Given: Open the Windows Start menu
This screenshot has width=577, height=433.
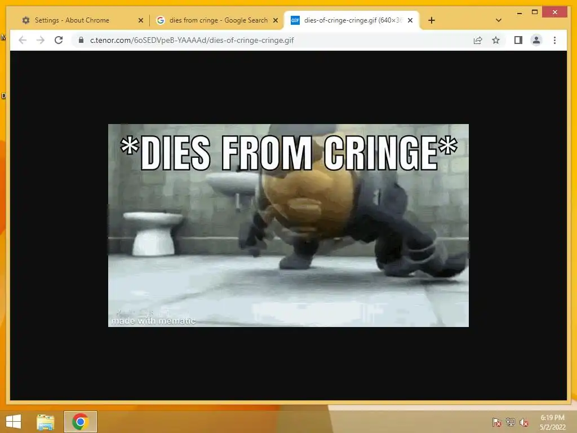Looking at the screenshot, I should click(14, 422).
